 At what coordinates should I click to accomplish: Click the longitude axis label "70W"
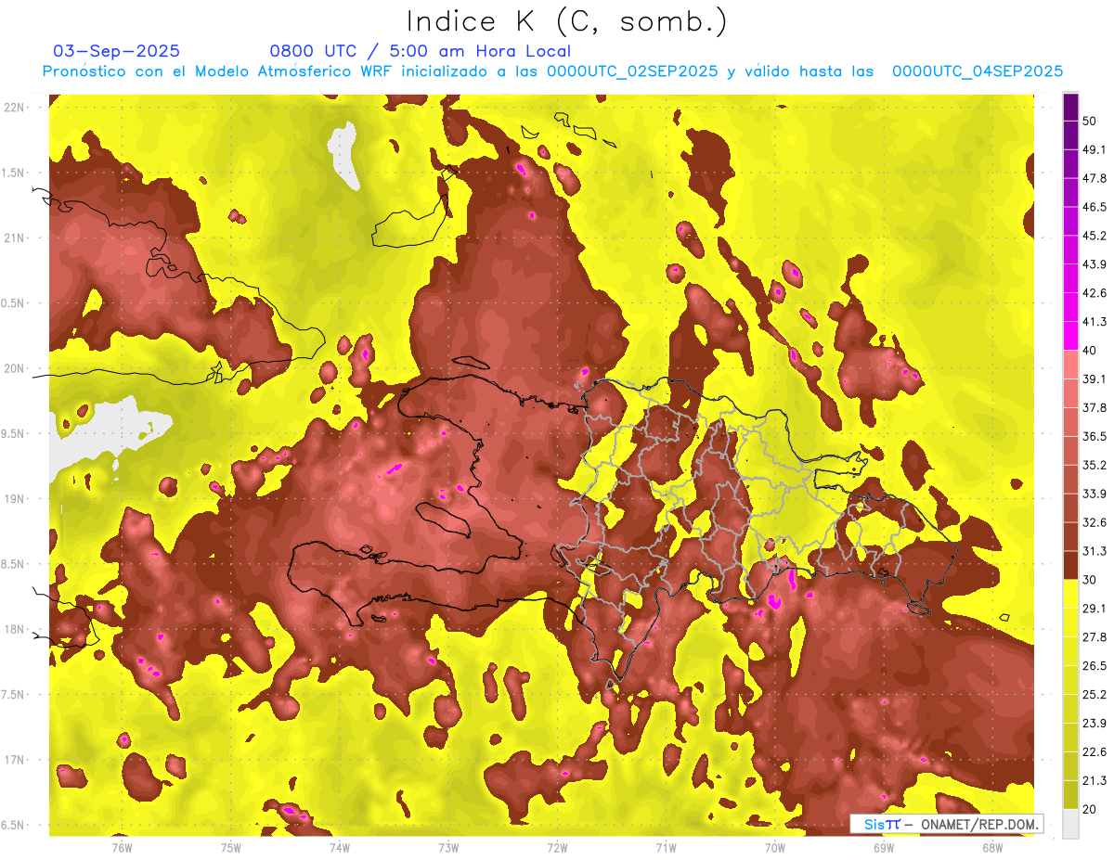point(775,847)
